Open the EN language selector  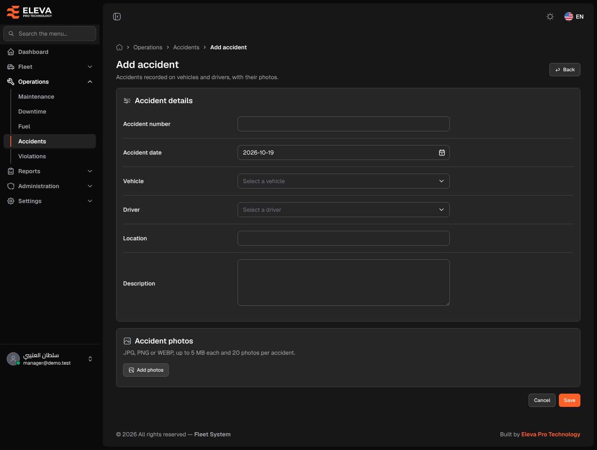click(574, 17)
